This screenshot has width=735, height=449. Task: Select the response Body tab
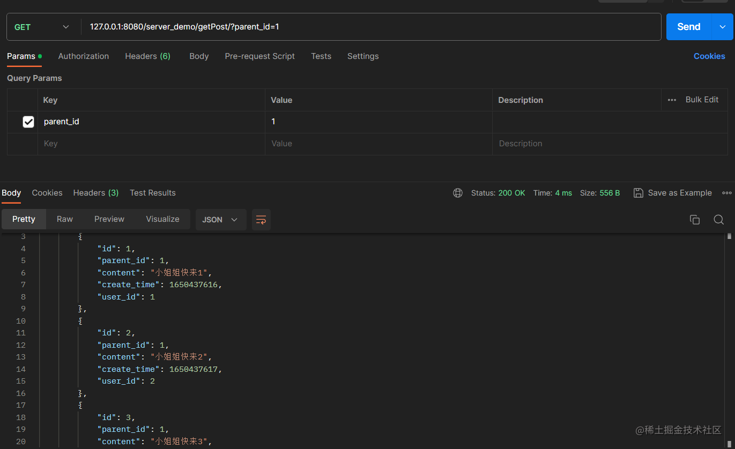11,193
